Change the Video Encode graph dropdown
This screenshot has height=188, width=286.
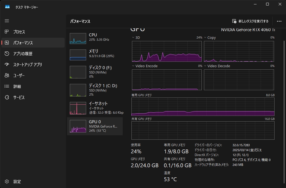[133, 66]
